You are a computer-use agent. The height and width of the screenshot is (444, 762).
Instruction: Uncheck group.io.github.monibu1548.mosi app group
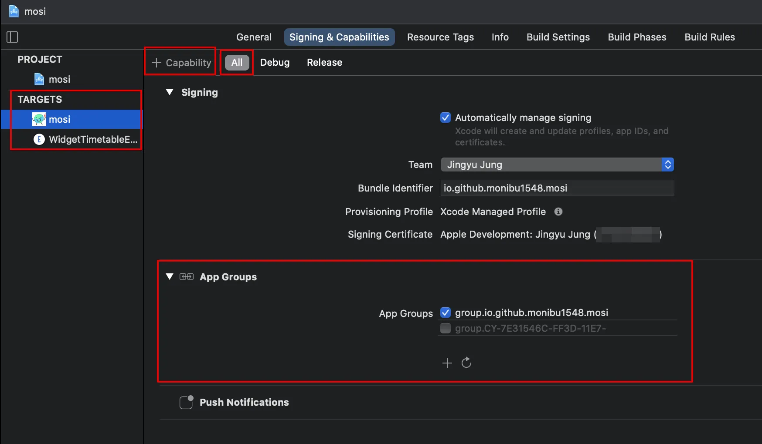pos(446,313)
